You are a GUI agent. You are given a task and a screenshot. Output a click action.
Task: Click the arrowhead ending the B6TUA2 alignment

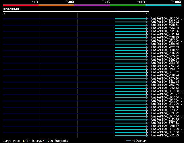coord(147,73)
